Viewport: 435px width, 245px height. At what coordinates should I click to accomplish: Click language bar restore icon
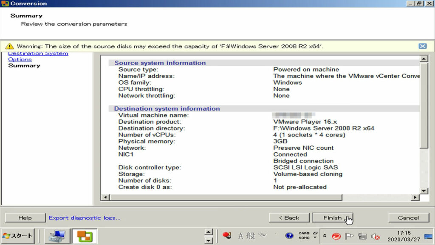tap(315, 233)
